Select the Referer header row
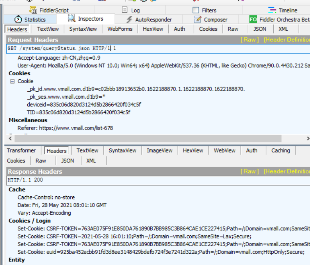 tap(65, 128)
